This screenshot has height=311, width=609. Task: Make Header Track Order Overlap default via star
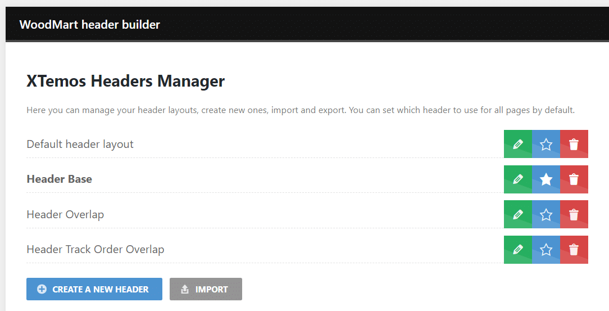click(546, 250)
